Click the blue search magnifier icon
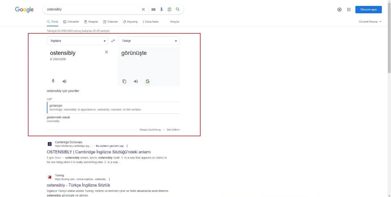The width and height of the screenshot is (391, 197). tap(178, 9)
